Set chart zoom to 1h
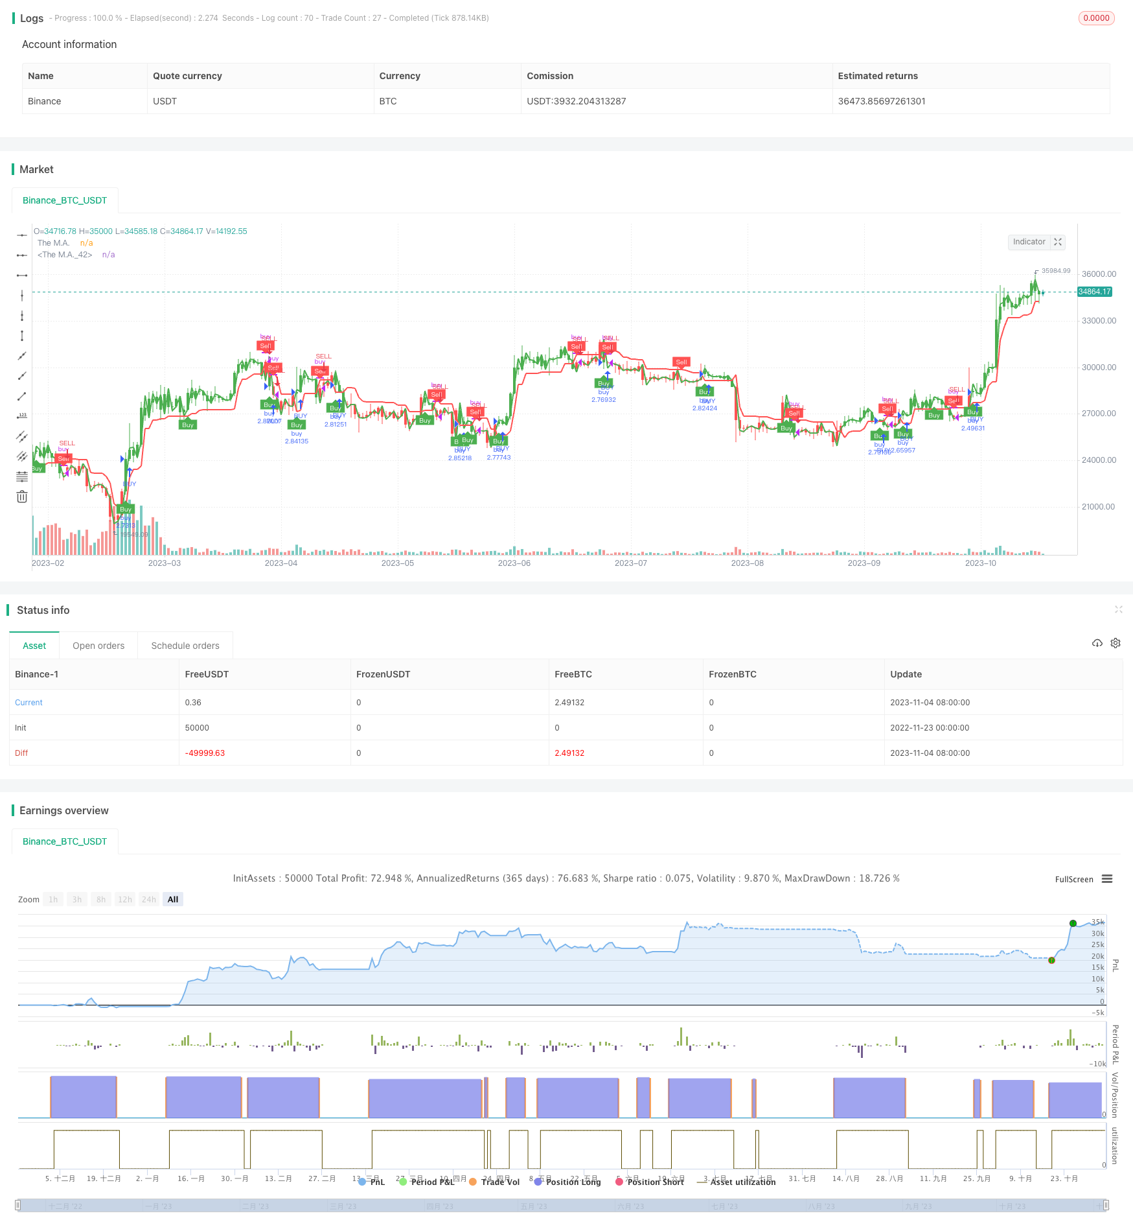Screen dimensions: 1133x1231 click(x=53, y=899)
